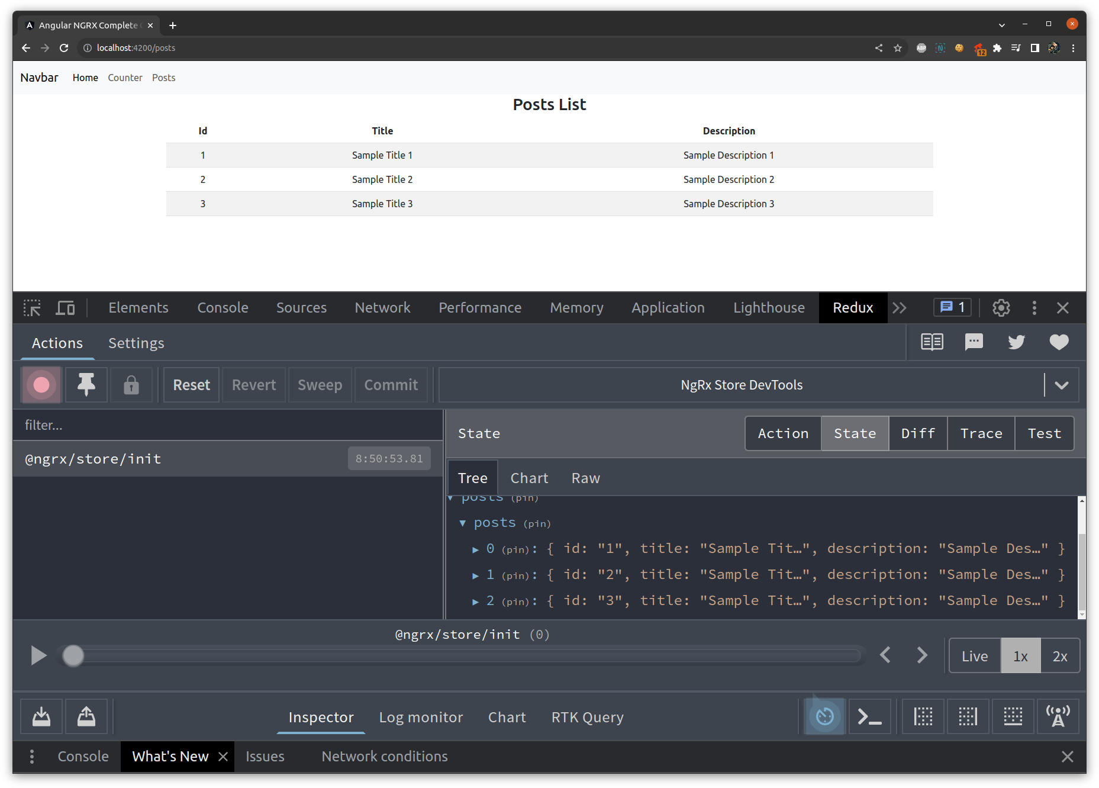This screenshot has width=1099, height=788.
Task: Click on the playback timeline slider
Action: [x=462, y=655]
